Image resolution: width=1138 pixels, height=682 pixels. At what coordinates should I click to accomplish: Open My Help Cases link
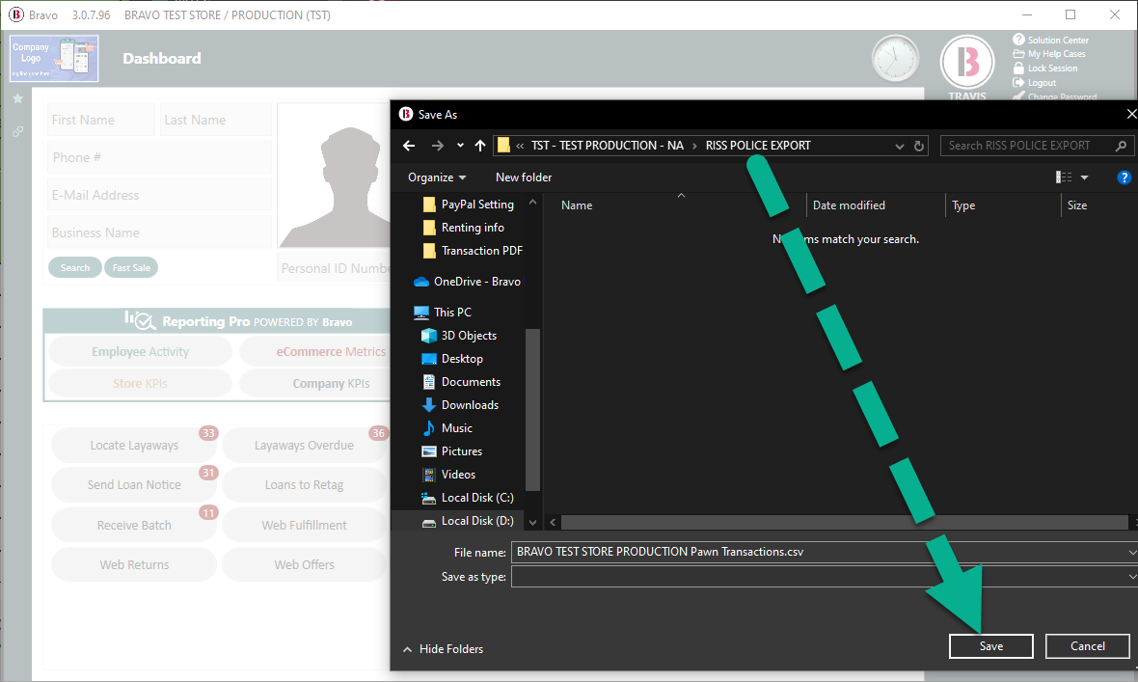1049,54
